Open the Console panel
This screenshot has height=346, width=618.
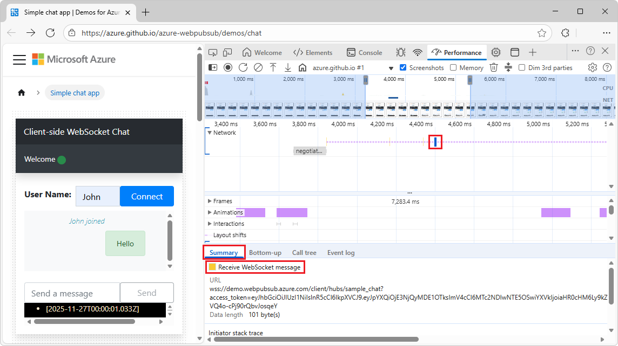(365, 52)
